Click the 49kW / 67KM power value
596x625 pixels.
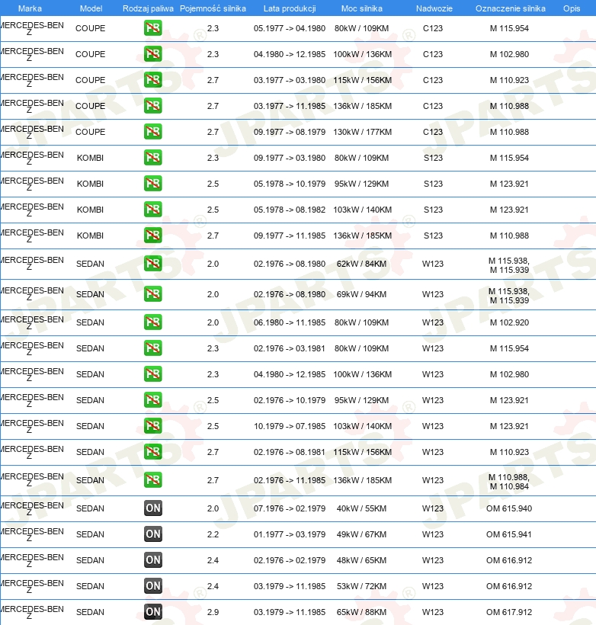[361, 534]
